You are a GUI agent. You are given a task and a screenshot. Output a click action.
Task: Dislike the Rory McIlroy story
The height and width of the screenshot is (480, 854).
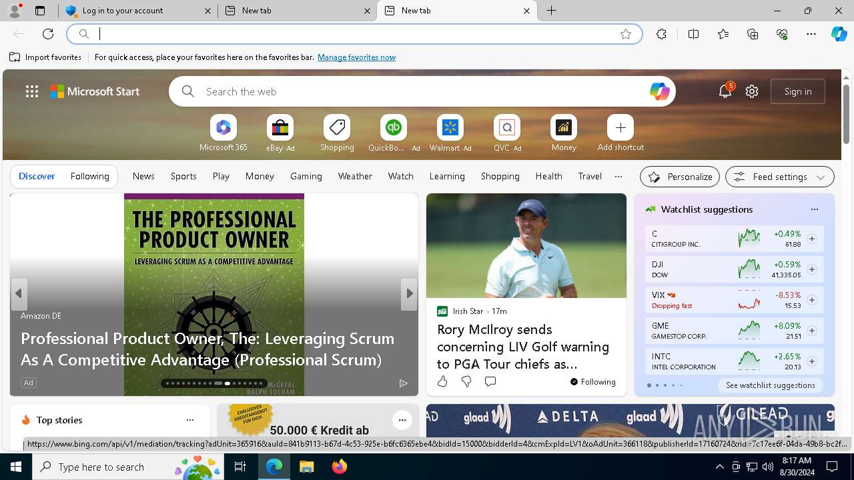tap(466, 381)
